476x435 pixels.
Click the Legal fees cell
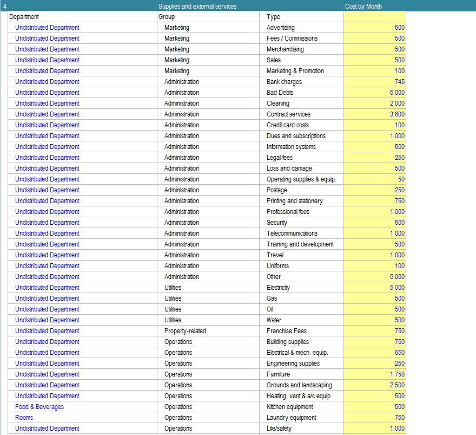click(301, 158)
